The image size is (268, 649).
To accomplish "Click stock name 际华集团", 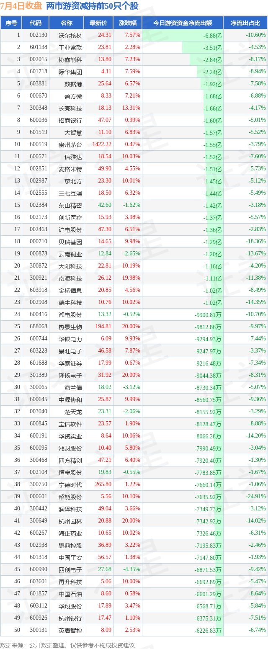I will coord(70,72).
